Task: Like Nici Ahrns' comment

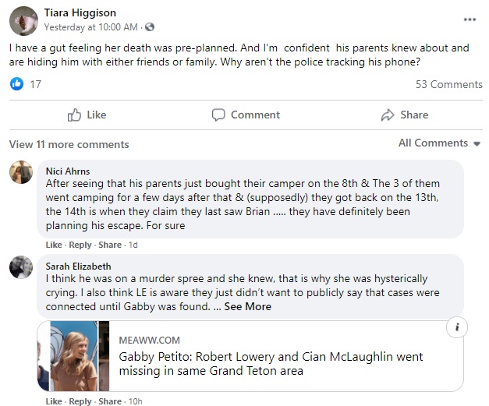Action: tap(54, 245)
